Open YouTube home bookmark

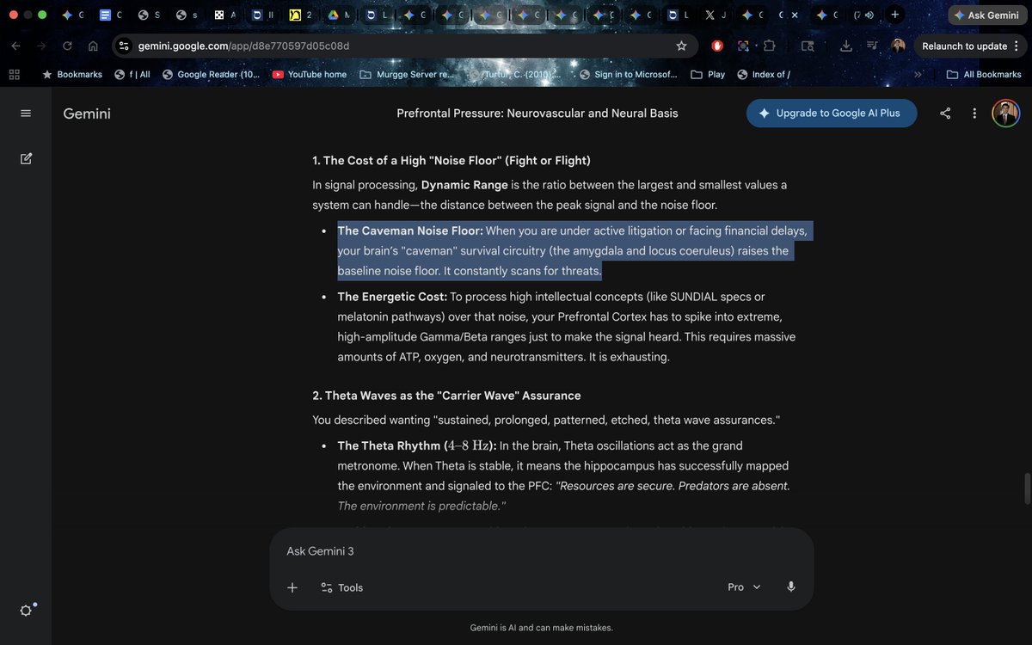point(310,75)
